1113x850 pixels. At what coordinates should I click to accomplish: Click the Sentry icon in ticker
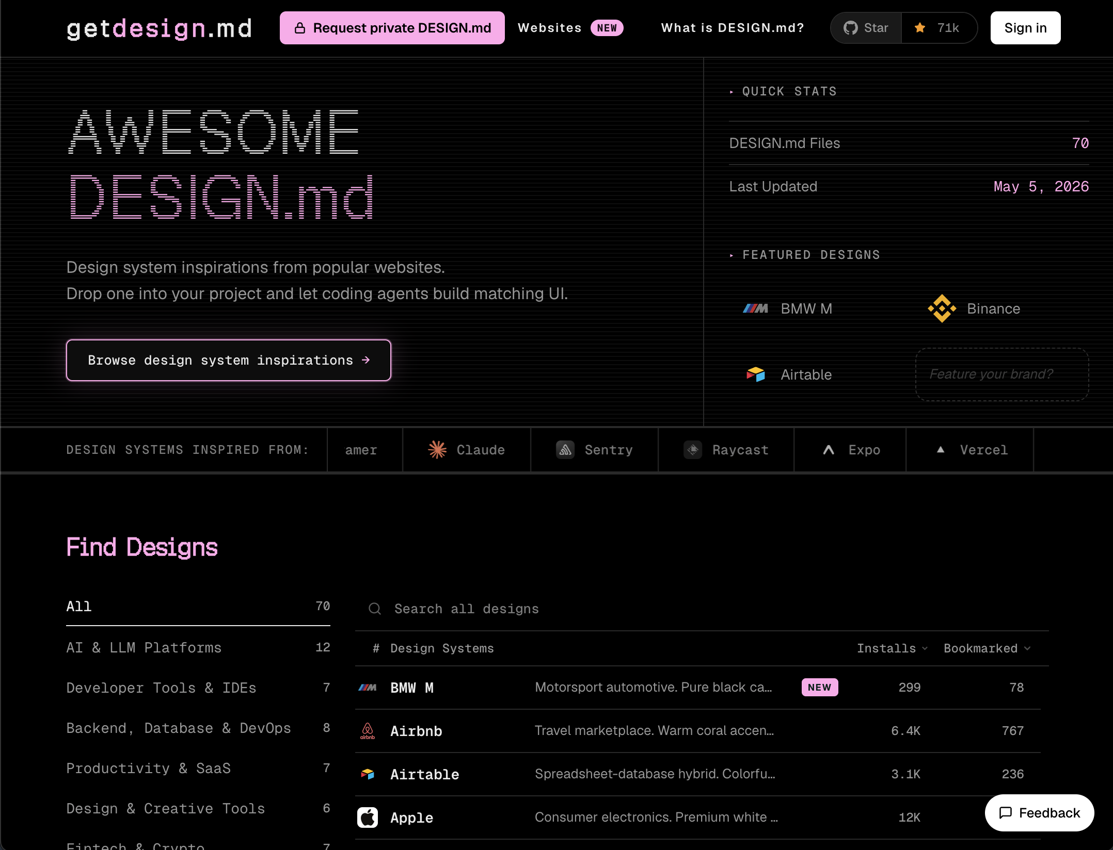tap(565, 450)
